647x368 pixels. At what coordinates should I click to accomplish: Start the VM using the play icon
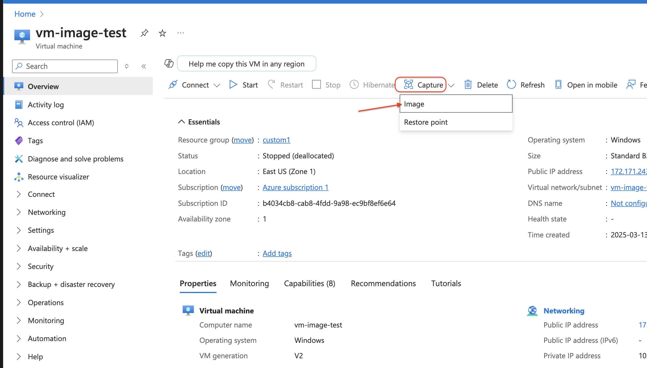click(x=233, y=85)
